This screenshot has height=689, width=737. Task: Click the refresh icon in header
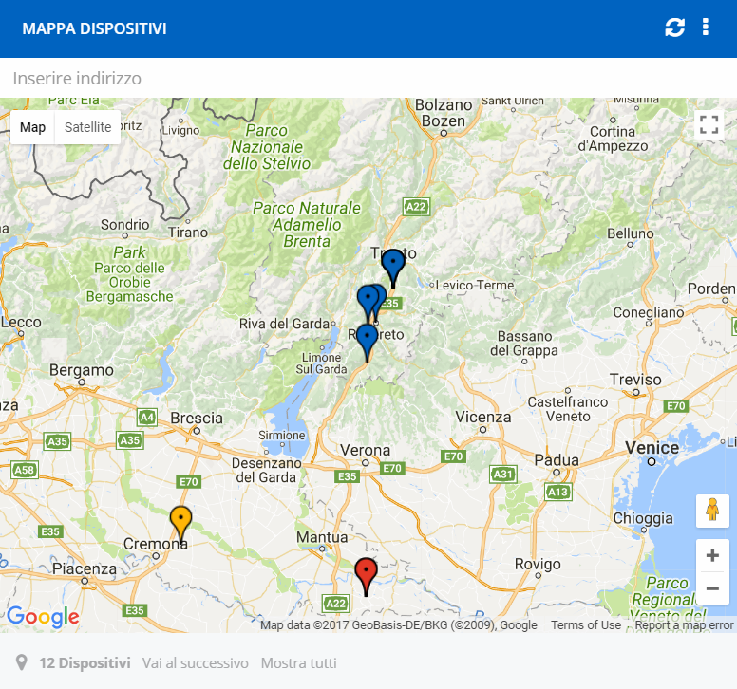674,28
